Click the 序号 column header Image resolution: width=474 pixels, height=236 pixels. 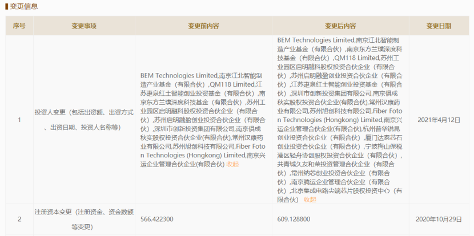tap(19, 26)
